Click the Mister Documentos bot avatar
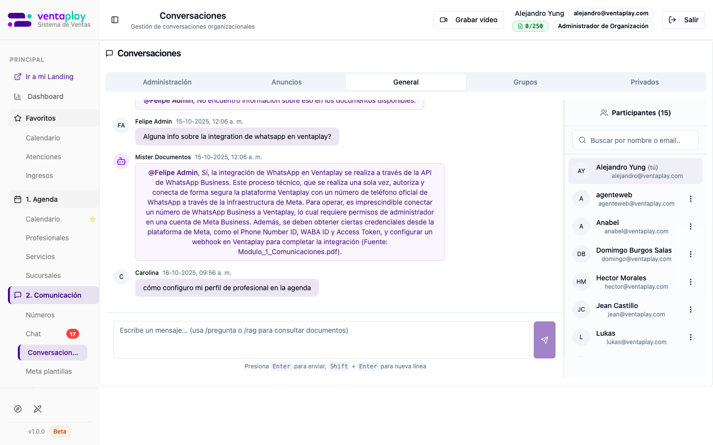713x445 pixels. [x=121, y=161]
